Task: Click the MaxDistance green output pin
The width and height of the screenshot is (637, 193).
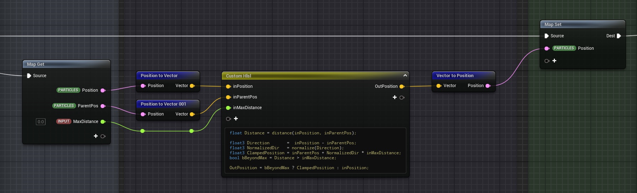Action: (x=103, y=122)
